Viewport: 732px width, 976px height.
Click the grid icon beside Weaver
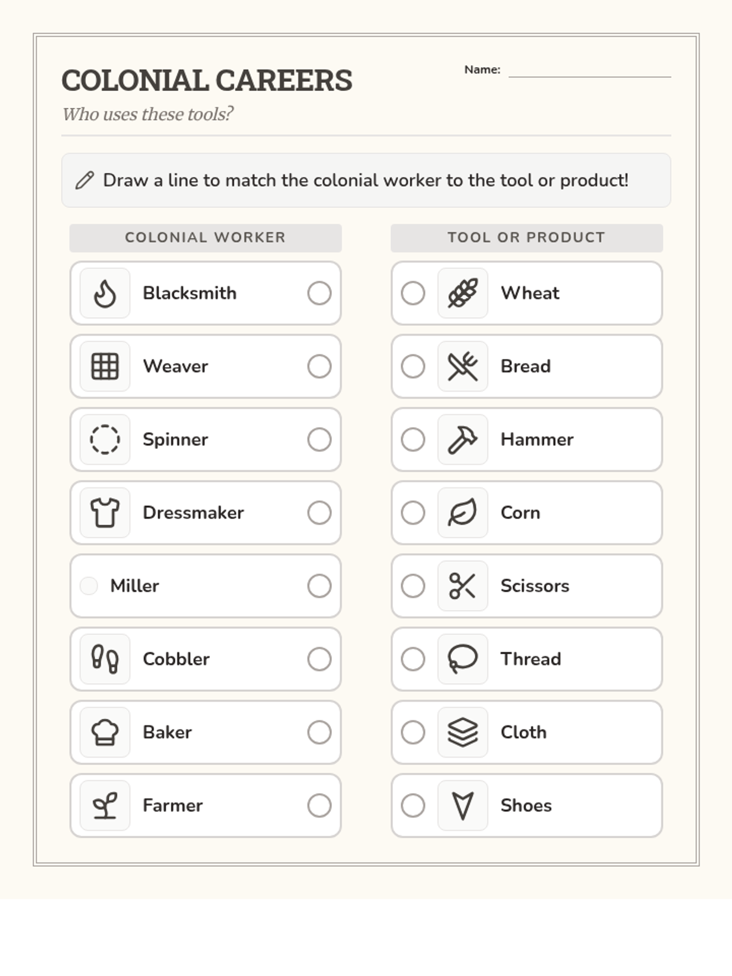pos(105,367)
